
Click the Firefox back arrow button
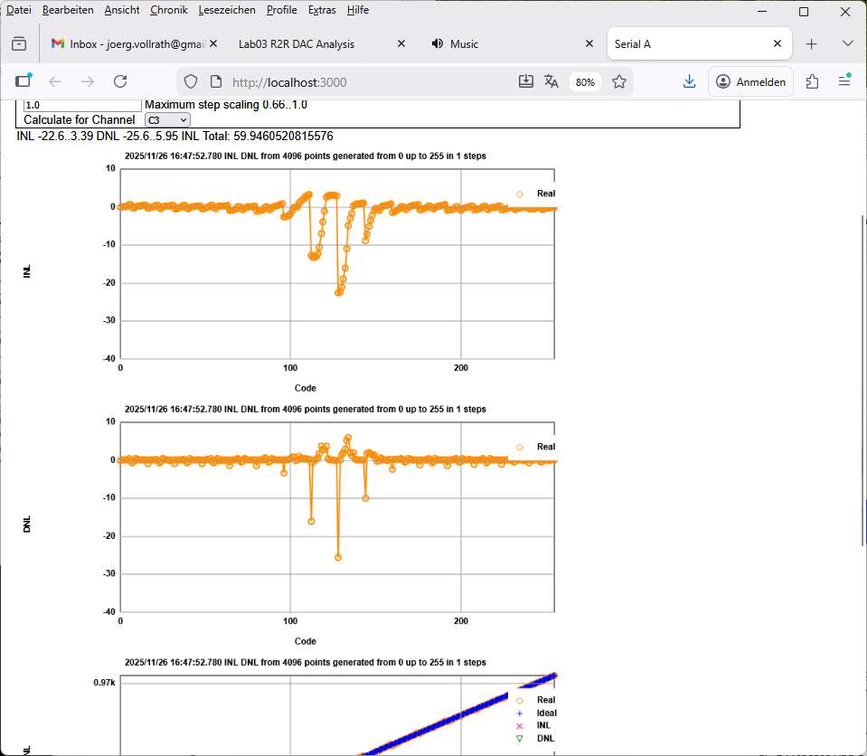click(55, 81)
